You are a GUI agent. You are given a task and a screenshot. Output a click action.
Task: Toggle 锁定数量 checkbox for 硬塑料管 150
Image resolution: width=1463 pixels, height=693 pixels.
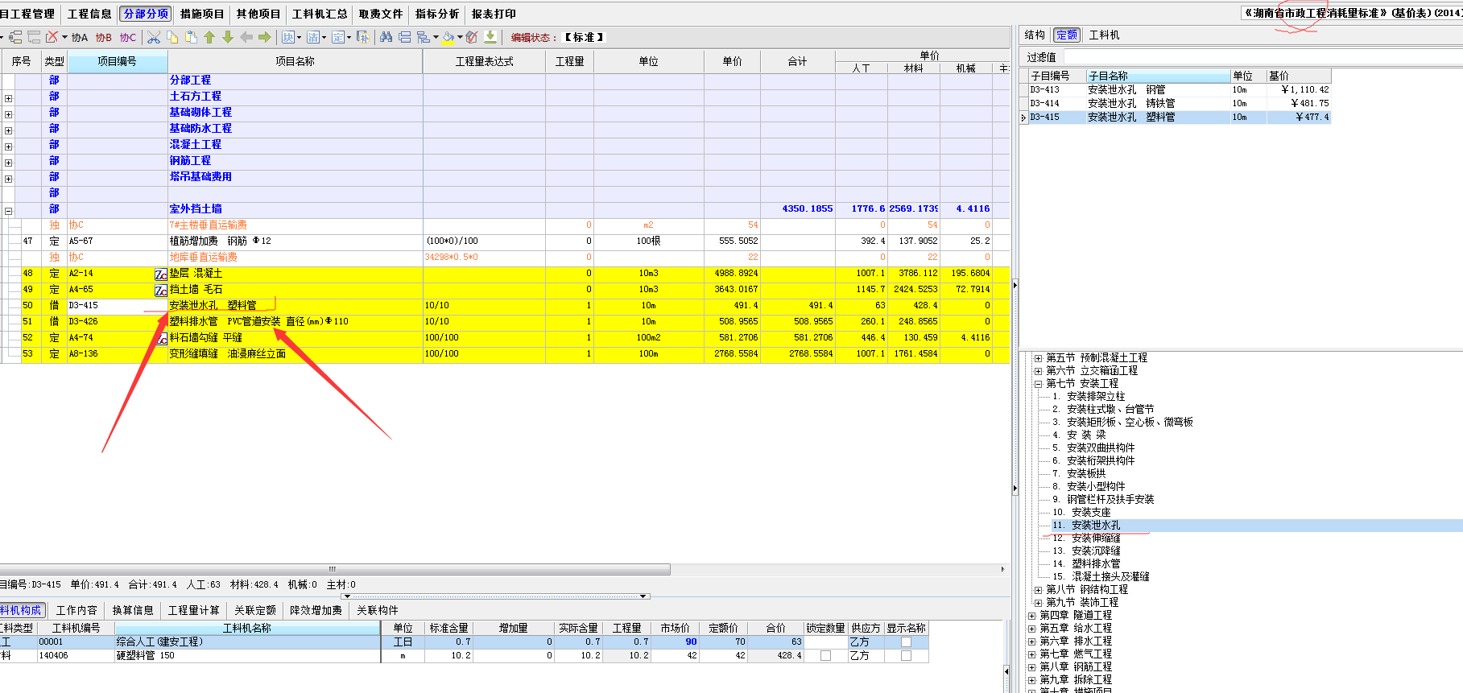click(x=825, y=656)
